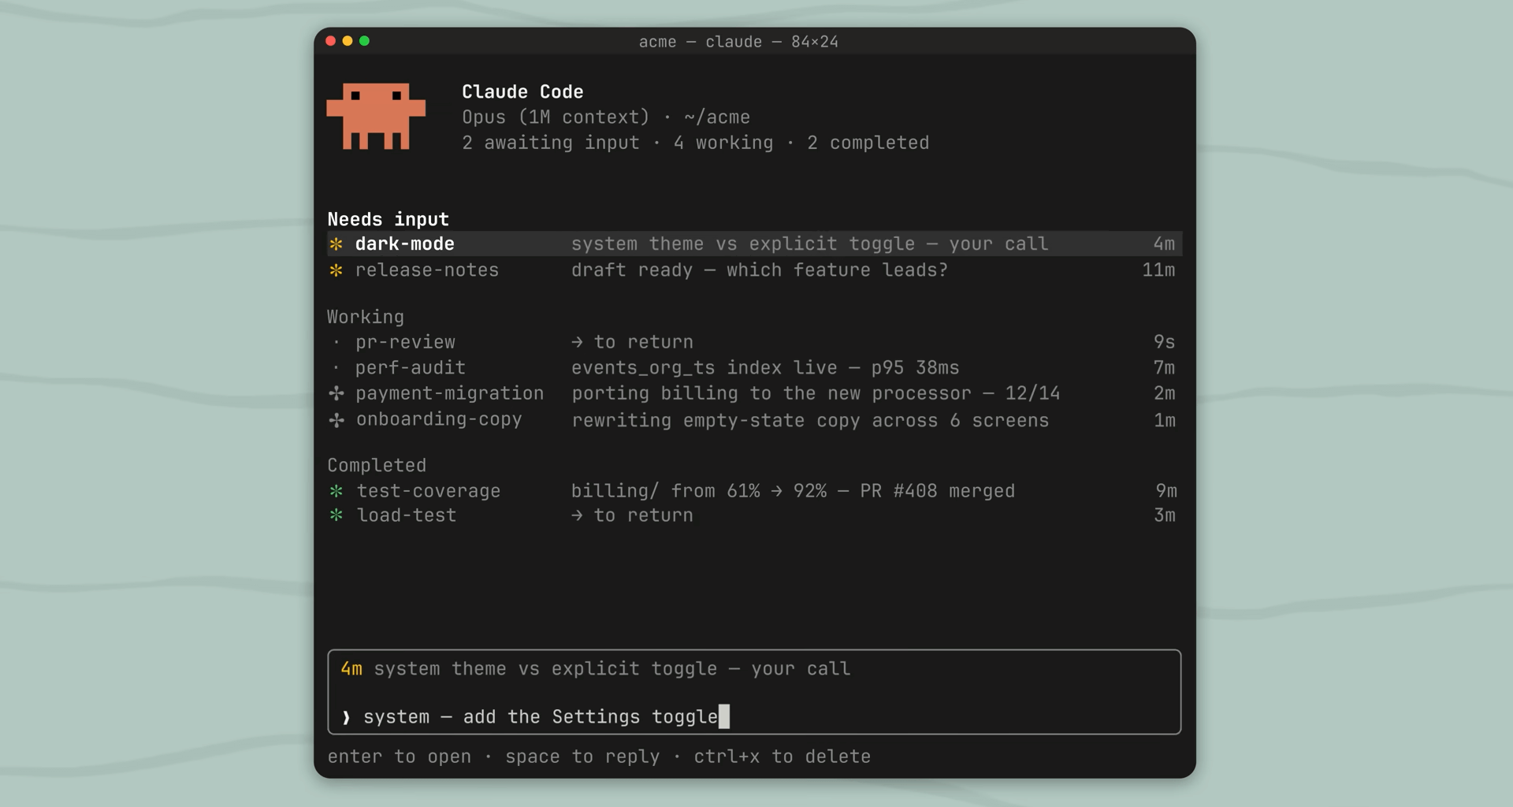The image size is (1513, 807).
Task: Click the Claude Code pixel mascot logo
Action: pos(376,116)
